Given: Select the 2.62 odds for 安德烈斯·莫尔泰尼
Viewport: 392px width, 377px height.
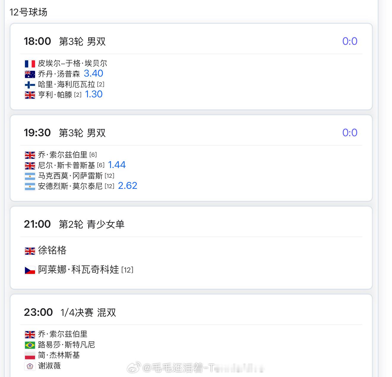Looking at the screenshot, I should point(128,186).
